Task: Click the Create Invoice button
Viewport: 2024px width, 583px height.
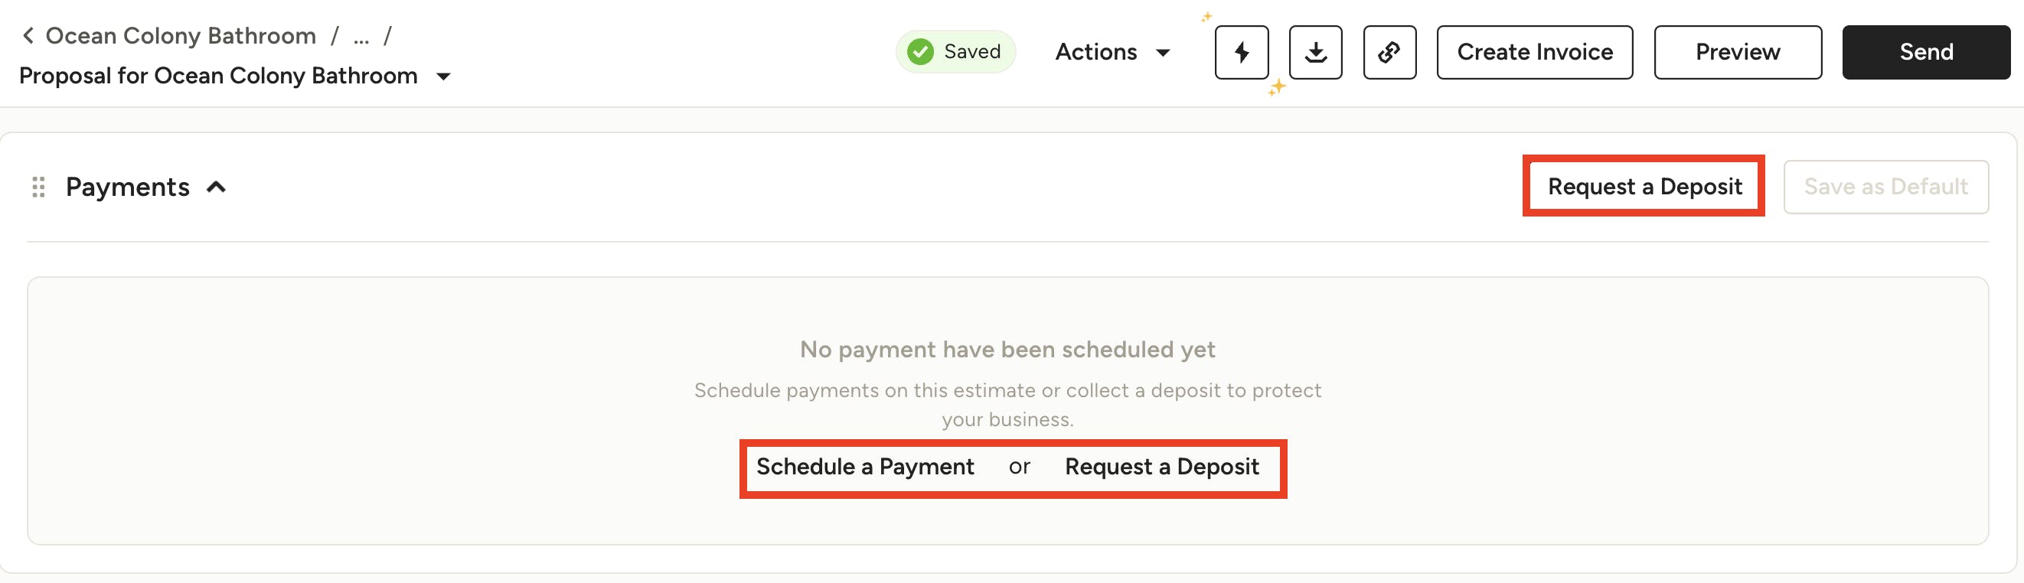Action: pyautogui.click(x=1535, y=52)
